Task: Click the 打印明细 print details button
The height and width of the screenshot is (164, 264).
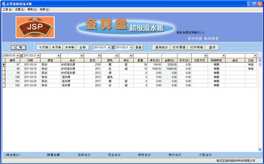Action: (197, 48)
